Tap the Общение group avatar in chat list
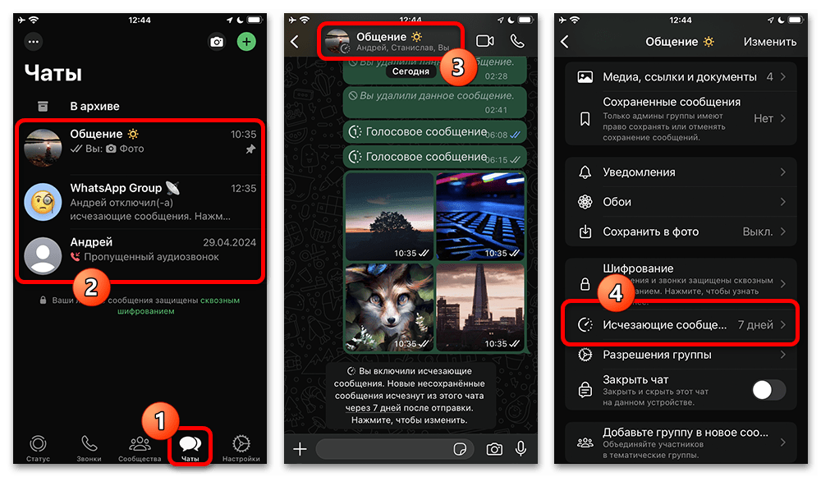 pos(43,147)
